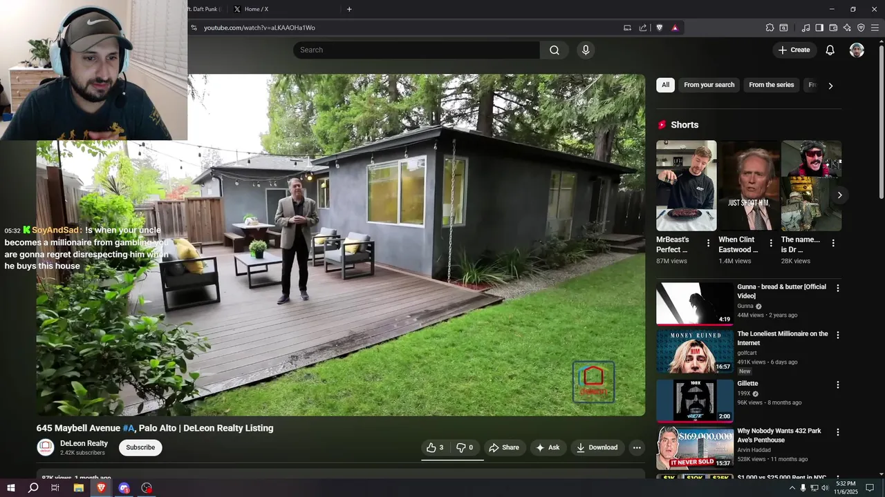Open Gillette video thumbnail

[695, 400]
